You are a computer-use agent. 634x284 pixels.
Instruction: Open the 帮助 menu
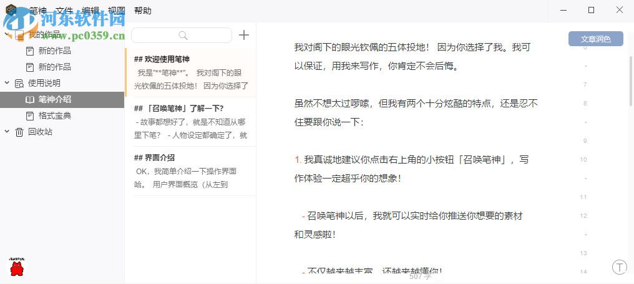click(143, 11)
